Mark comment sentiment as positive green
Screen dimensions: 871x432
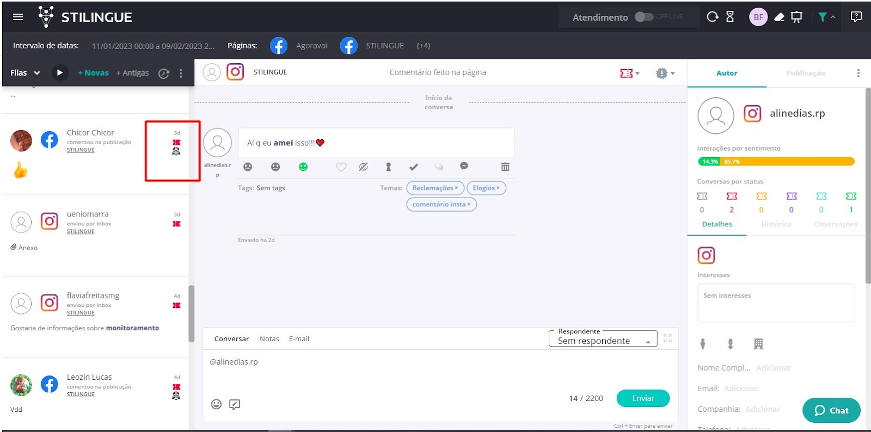(x=303, y=167)
